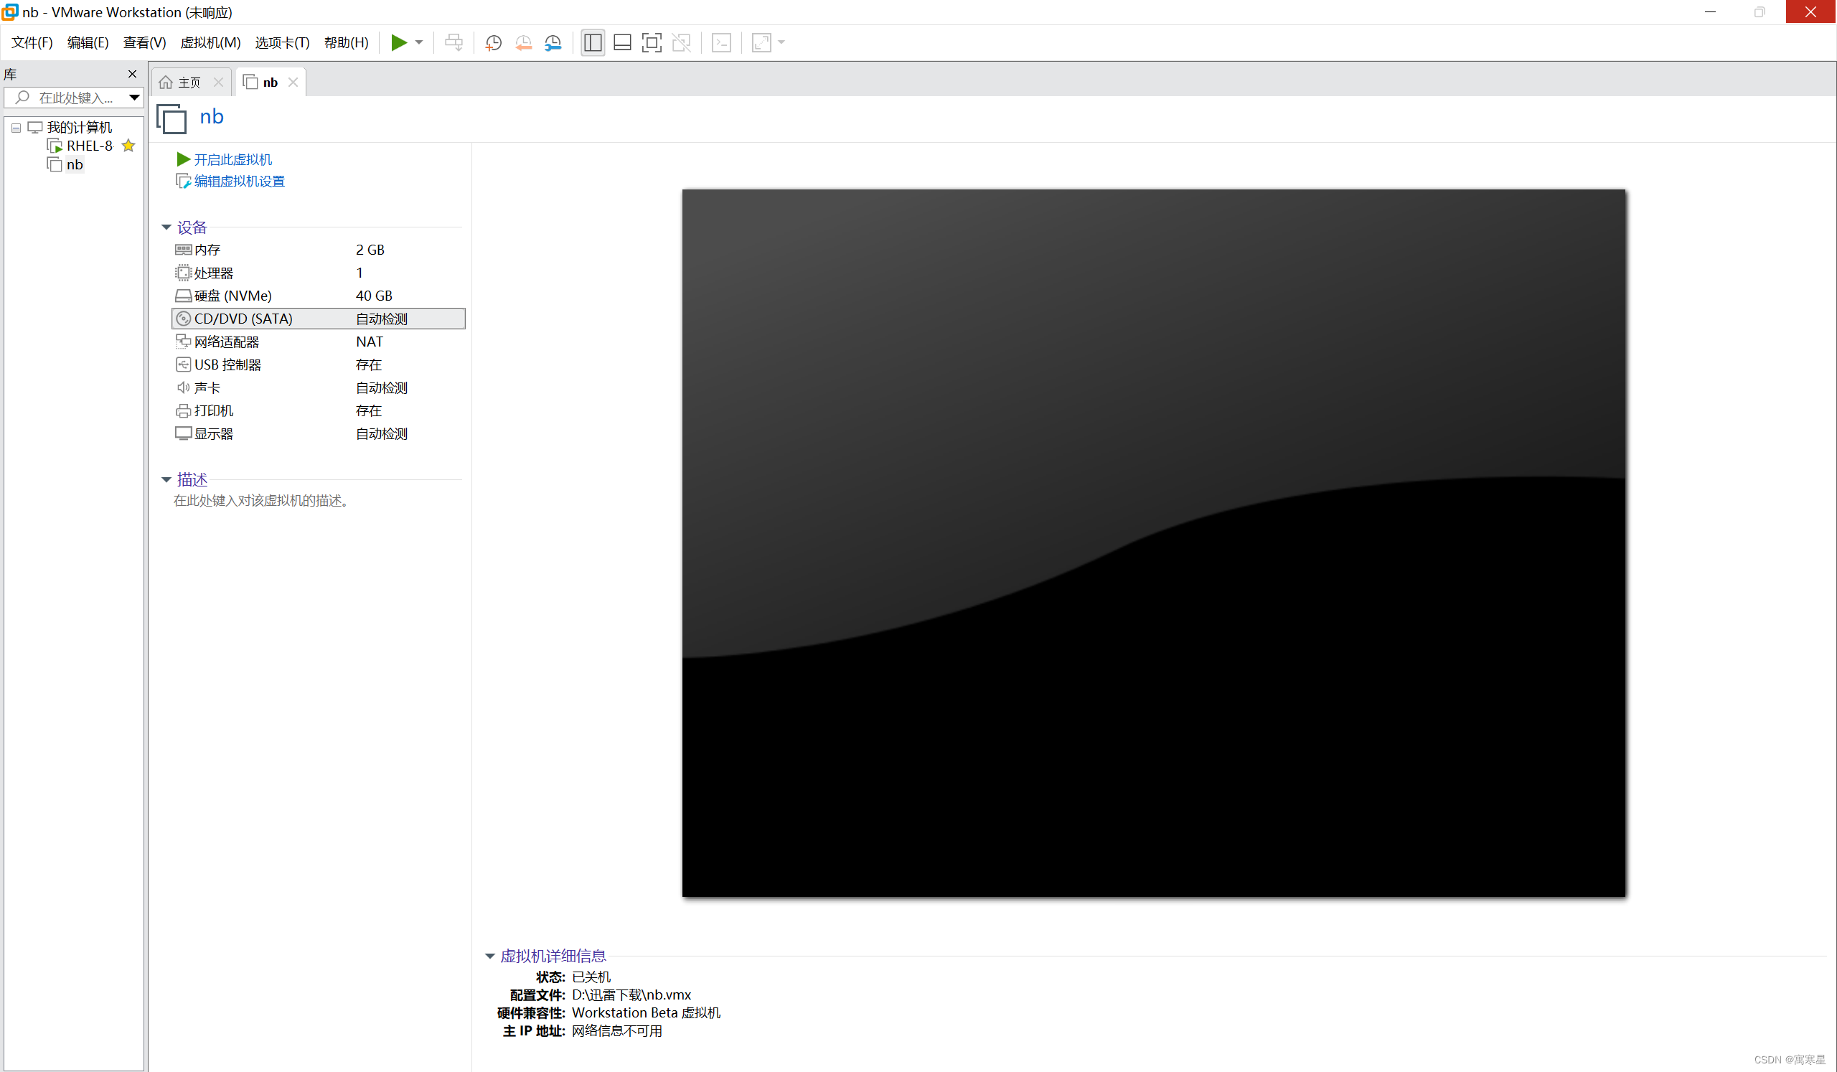Open the 选项卡(T) menu
The width and height of the screenshot is (1837, 1072).
point(282,42)
